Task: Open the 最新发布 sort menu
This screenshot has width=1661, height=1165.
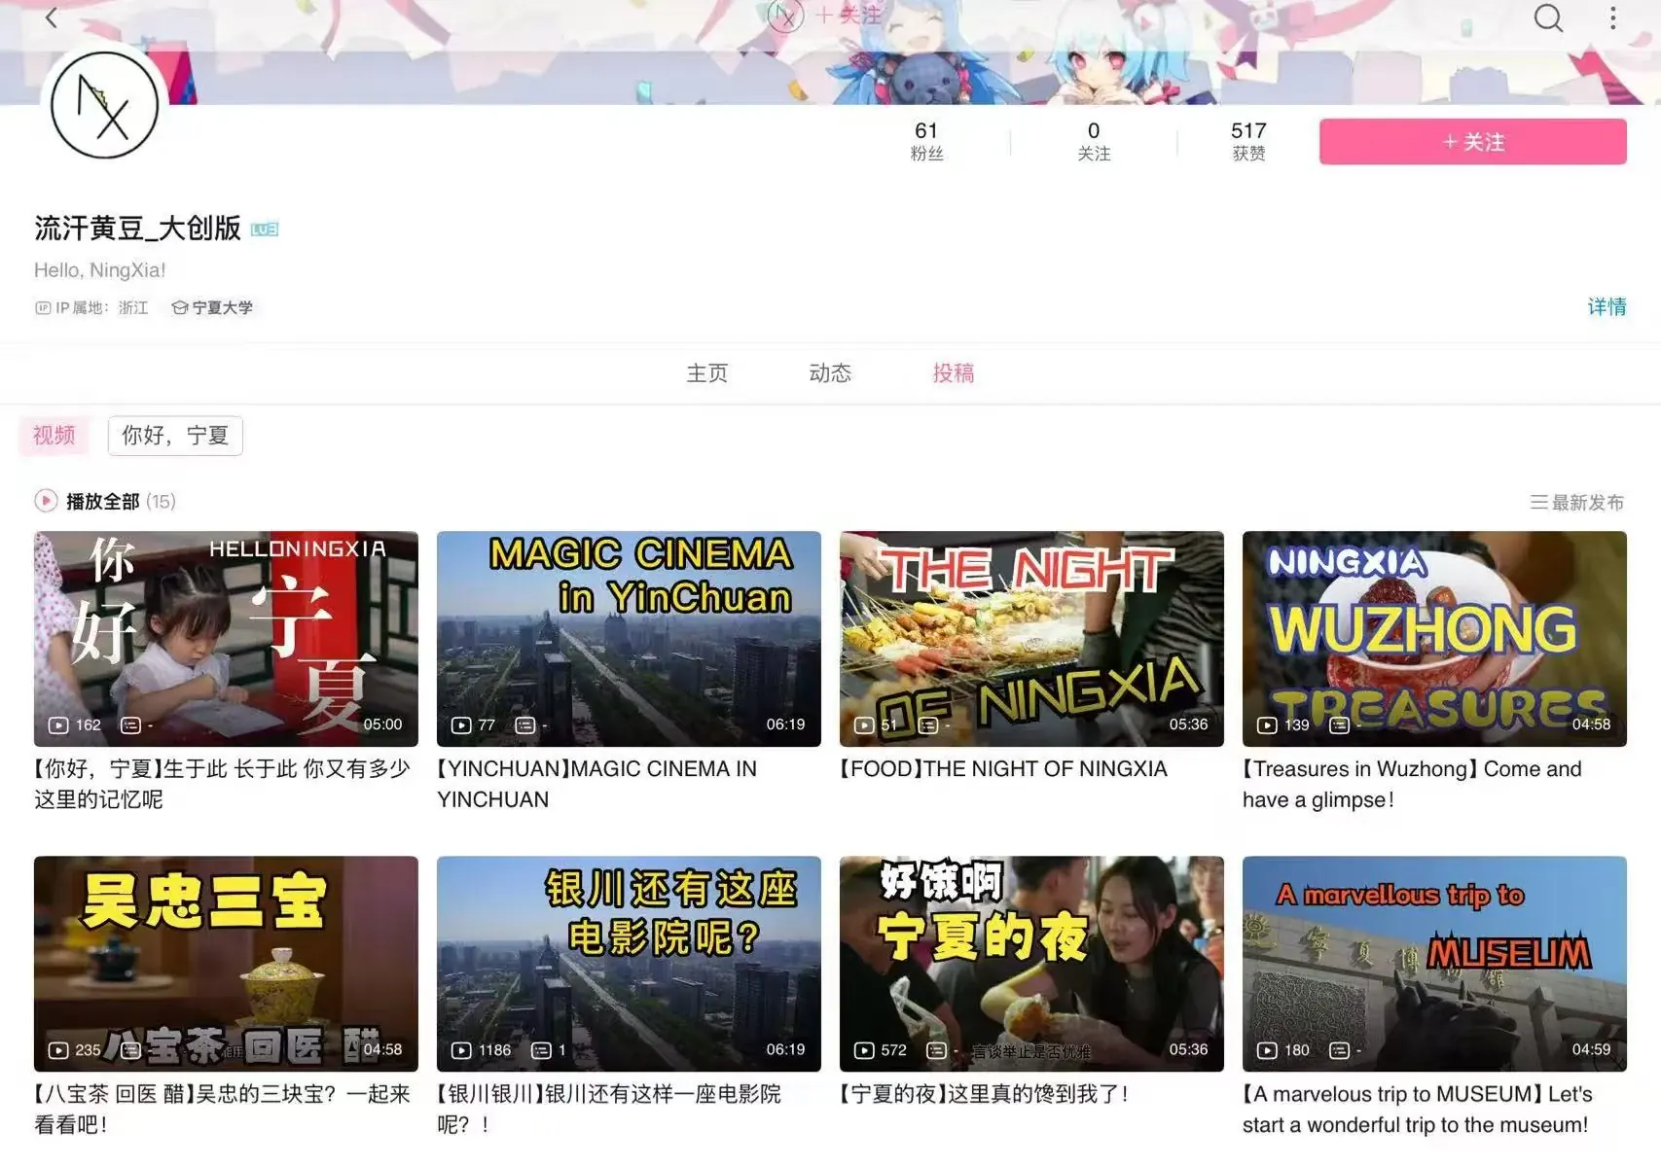Action: click(1576, 502)
